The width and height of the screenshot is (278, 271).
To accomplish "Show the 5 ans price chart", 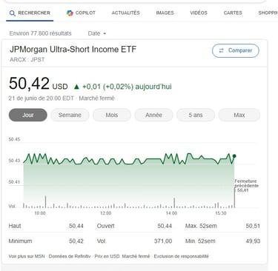I will [196, 115].
